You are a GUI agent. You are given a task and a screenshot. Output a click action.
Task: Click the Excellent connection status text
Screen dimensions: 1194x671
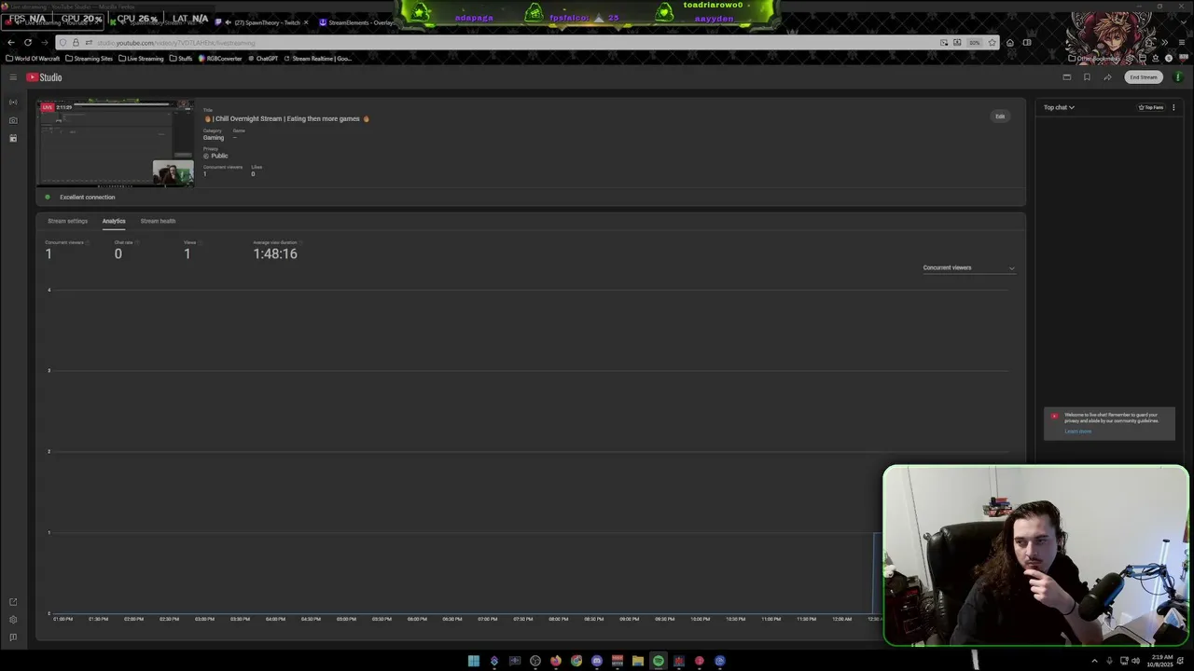click(88, 198)
